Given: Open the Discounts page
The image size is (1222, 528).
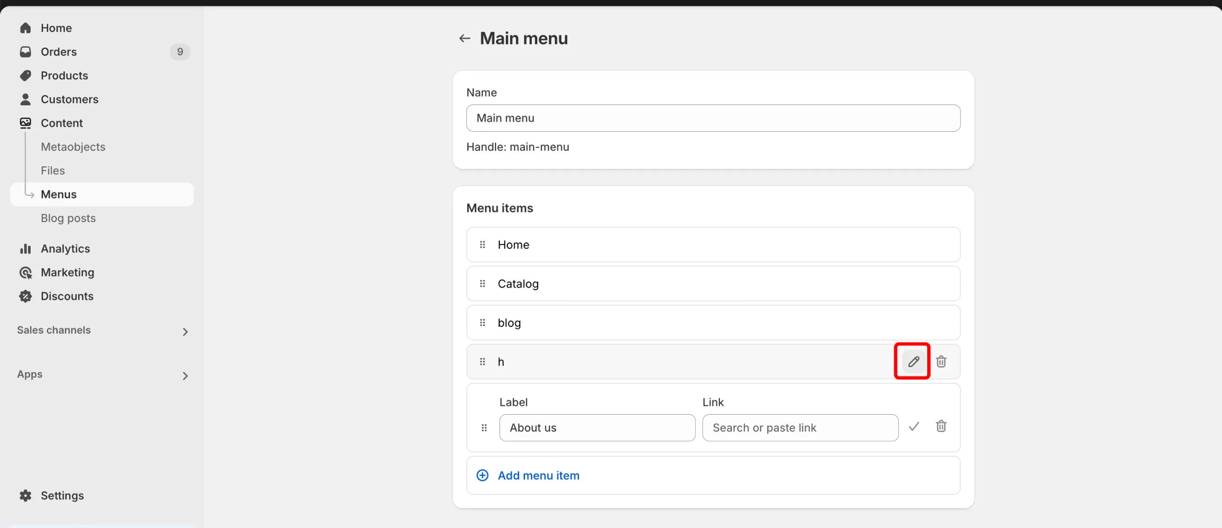Looking at the screenshot, I should click(x=67, y=296).
